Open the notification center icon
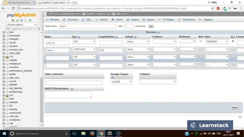 pos(238,134)
